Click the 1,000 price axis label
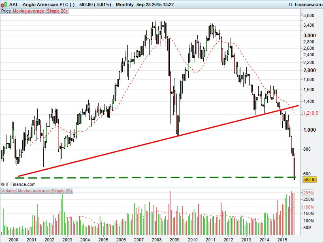Screen dimensions: 324x243 point(309,130)
